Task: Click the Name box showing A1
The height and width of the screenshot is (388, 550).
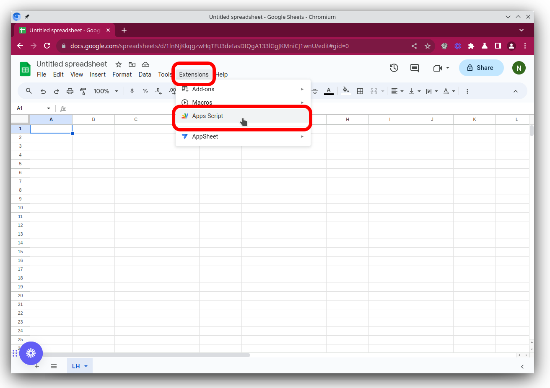Action: (29, 108)
